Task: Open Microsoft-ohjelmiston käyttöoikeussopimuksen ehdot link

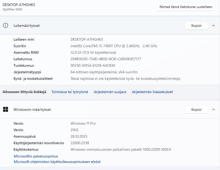Action: point(57,162)
